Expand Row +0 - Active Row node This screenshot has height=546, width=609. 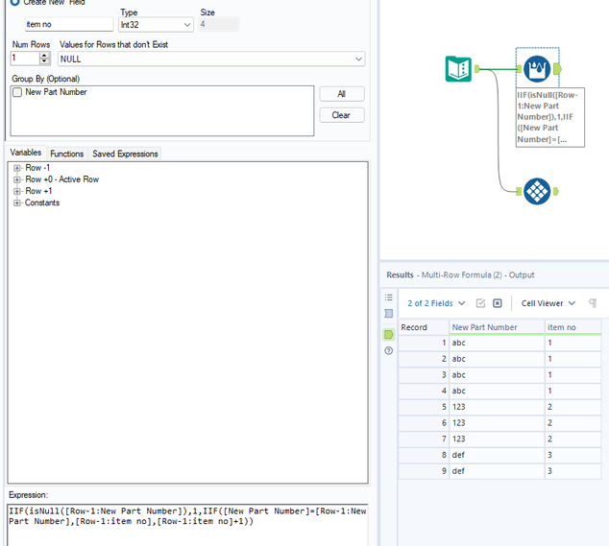coord(16,179)
